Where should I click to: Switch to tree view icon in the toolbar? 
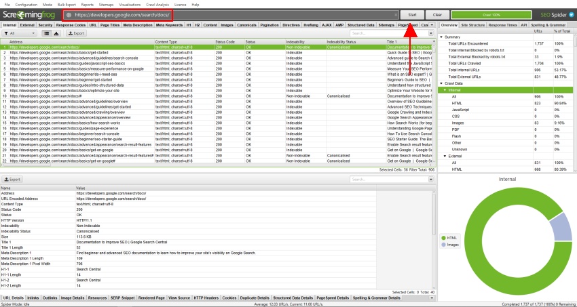pos(56,33)
